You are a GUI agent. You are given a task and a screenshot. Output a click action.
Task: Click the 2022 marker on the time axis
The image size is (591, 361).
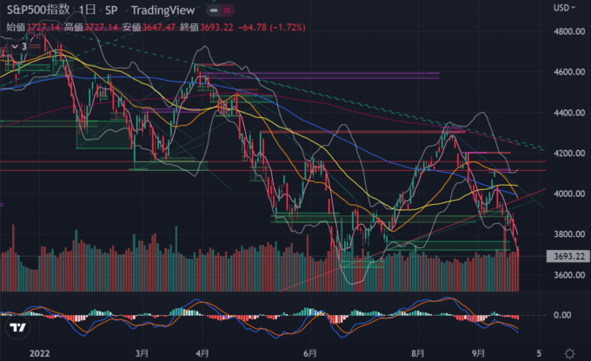(x=37, y=353)
